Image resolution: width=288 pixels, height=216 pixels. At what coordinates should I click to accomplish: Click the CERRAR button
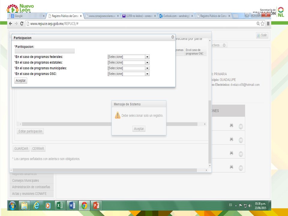click(38, 148)
